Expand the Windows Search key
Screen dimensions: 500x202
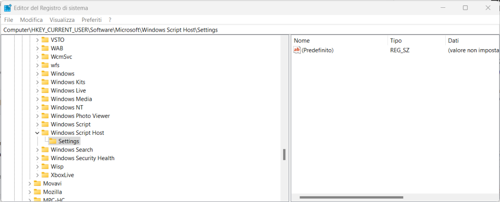point(37,150)
